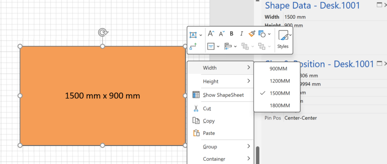Viewport: 387px width, 164px height.
Task: Click the top-left selection handle of shape
Action: click(x=20, y=46)
